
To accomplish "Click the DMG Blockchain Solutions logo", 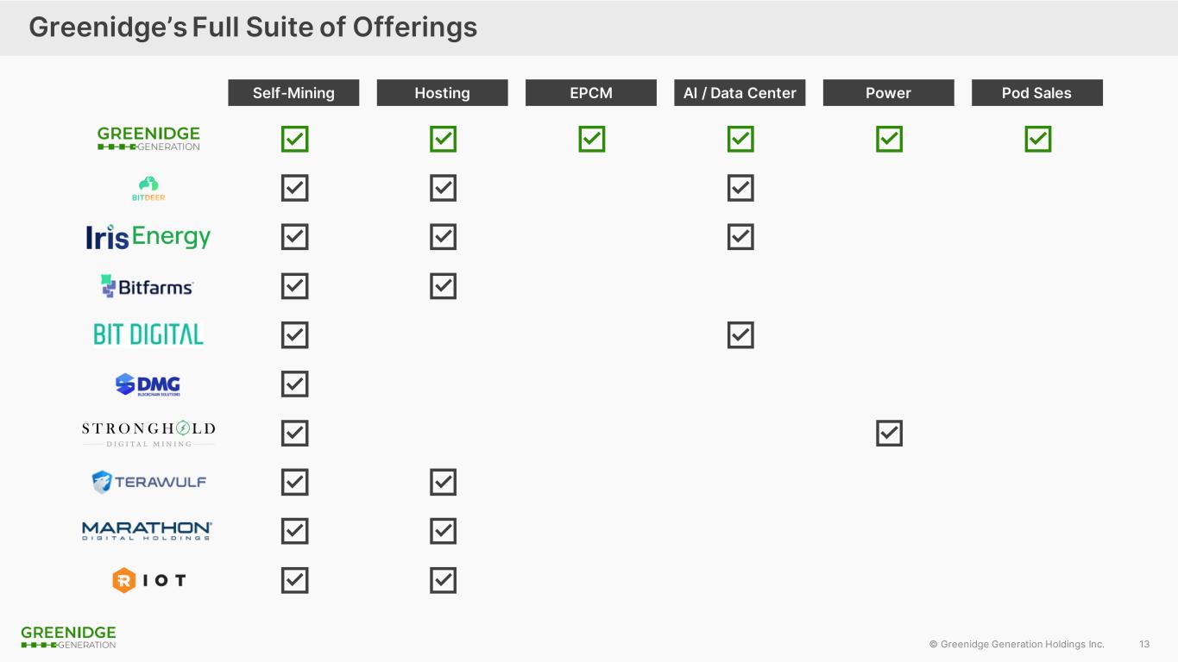I will (148, 384).
